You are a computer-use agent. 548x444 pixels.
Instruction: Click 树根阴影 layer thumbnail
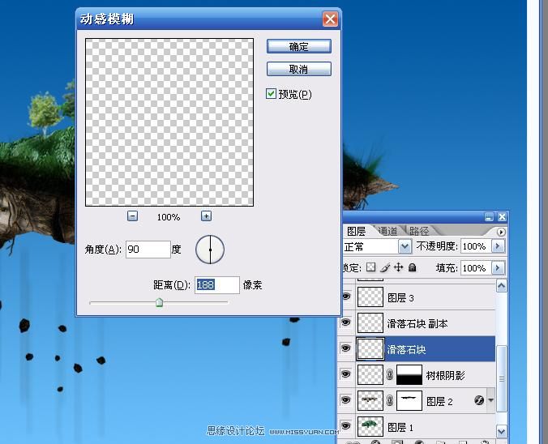coord(370,374)
